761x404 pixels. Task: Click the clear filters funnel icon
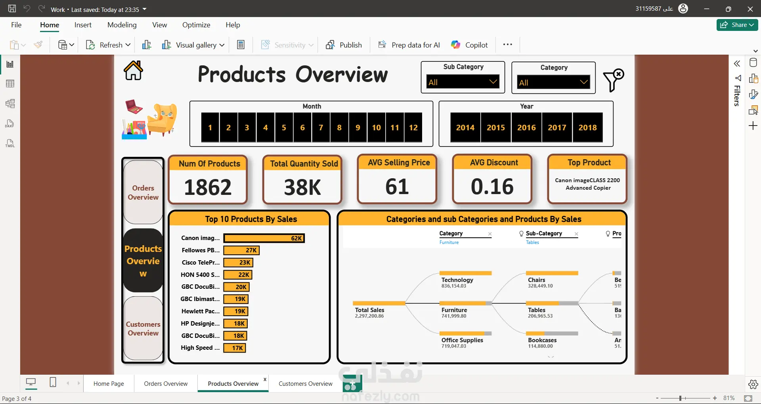(x=613, y=80)
